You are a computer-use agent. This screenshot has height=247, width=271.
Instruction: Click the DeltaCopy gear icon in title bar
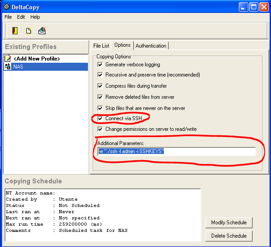click(7, 7)
